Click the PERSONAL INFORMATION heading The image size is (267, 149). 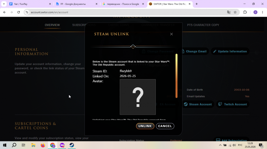click(x=32, y=52)
